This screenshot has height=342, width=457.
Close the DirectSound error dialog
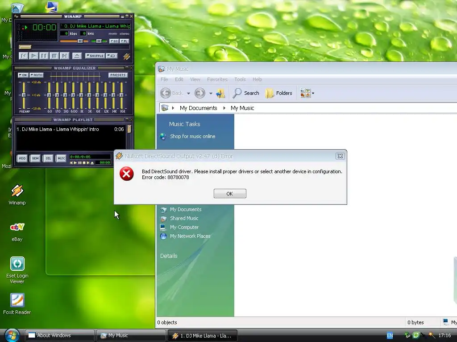(x=340, y=156)
